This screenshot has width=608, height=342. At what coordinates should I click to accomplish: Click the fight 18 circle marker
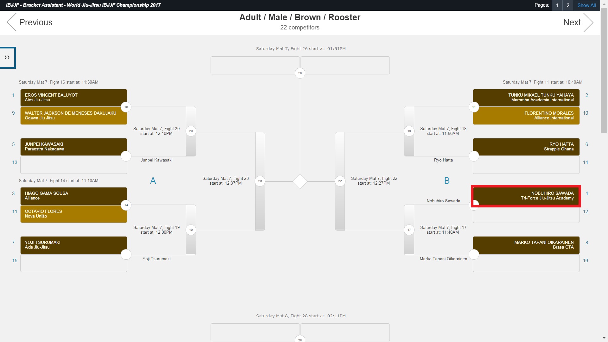(x=409, y=131)
